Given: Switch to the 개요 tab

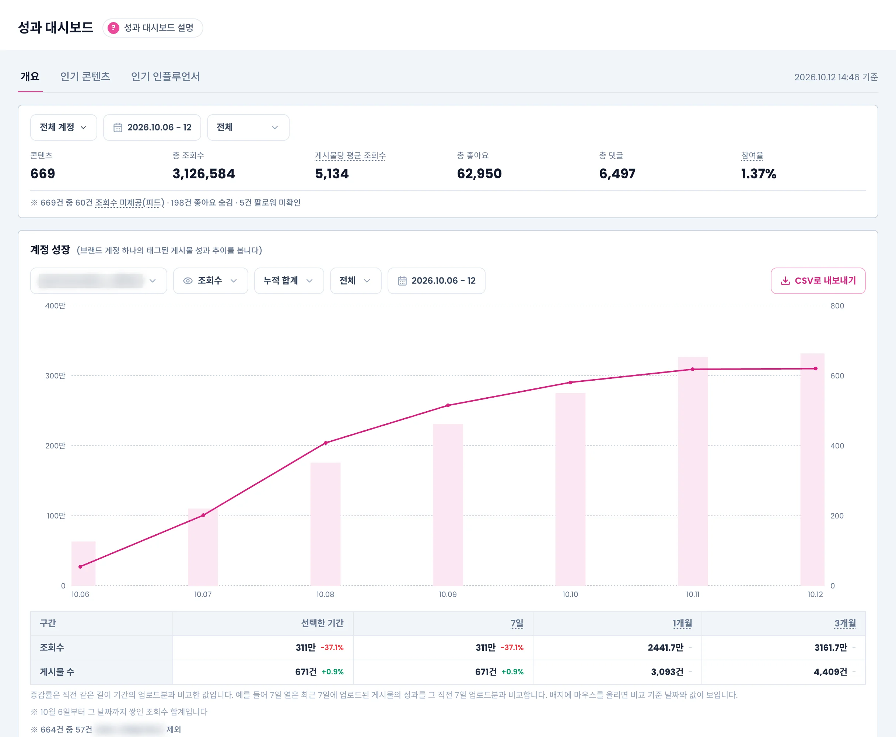Looking at the screenshot, I should [30, 76].
